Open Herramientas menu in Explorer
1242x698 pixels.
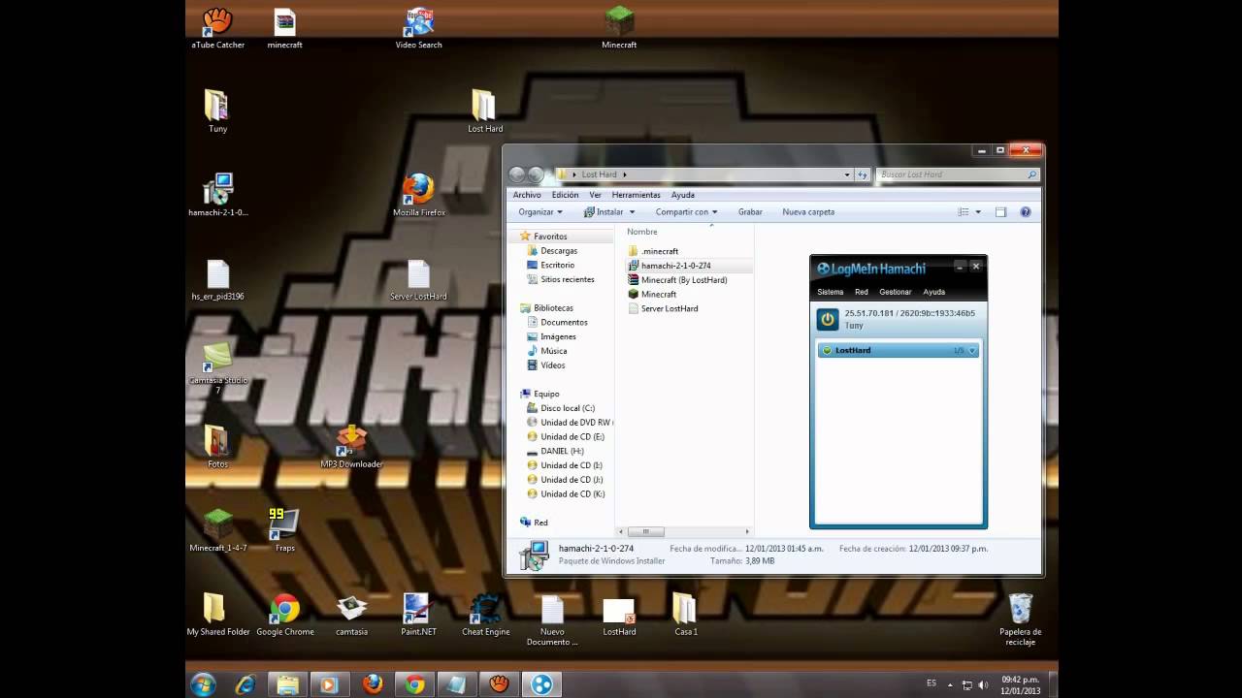tap(636, 195)
